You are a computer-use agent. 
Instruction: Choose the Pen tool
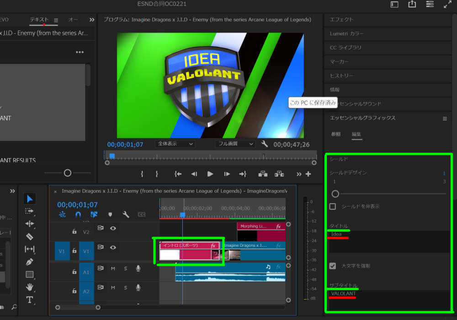[x=30, y=262]
